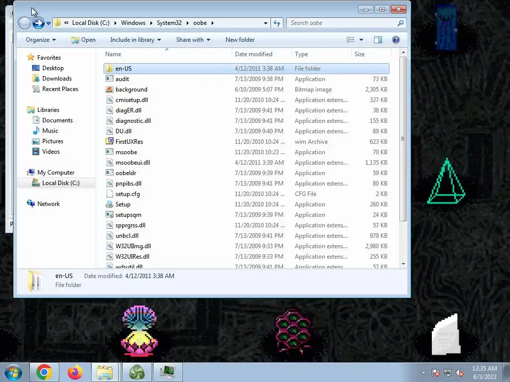Select Downloads in the navigation pane

57,78
